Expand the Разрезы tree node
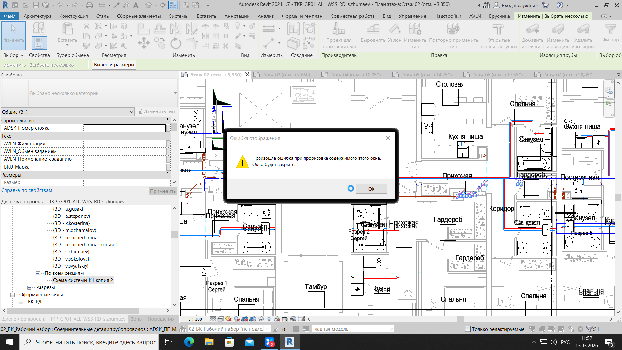This screenshot has height=350, width=622. point(29,287)
